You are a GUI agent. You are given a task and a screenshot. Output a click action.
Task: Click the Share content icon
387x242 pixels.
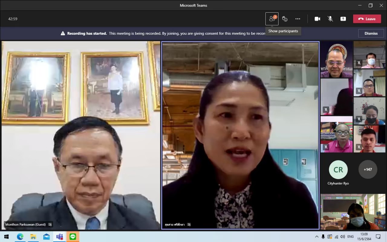click(x=343, y=19)
